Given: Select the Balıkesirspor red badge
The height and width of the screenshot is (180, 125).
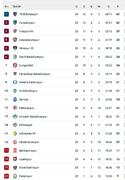Looking at the screenshot, I should (15, 150).
